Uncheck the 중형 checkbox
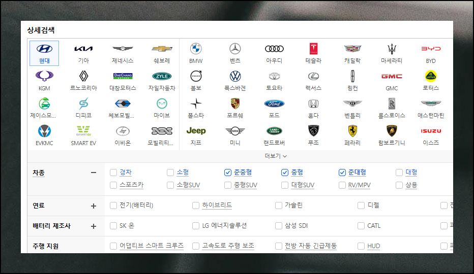This screenshot has height=274, width=474. click(x=285, y=173)
